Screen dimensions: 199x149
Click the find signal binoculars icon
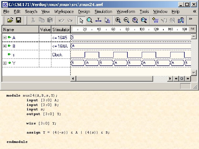pos(172,20)
